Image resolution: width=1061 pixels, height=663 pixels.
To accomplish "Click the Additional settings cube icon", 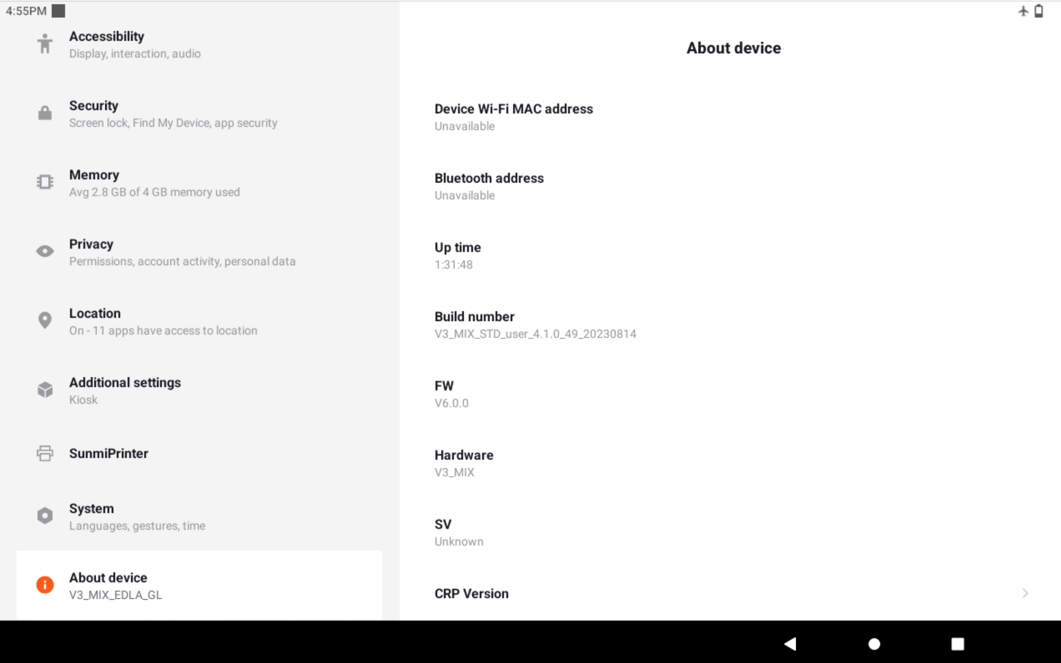I will 45,390.
